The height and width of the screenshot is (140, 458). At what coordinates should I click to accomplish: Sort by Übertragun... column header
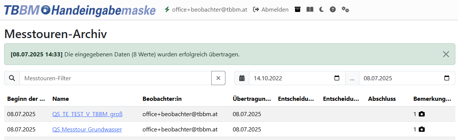pyautogui.click(x=252, y=99)
